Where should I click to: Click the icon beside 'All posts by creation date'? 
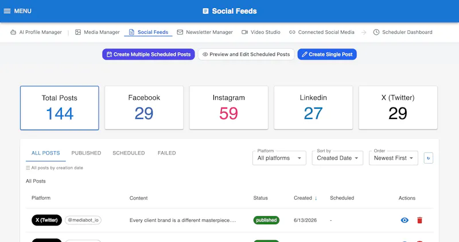(x=28, y=168)
